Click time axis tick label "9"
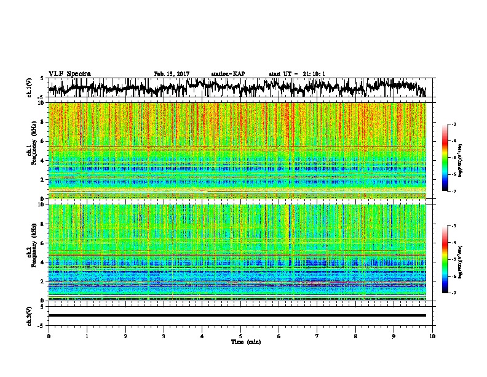 (394, 336)
